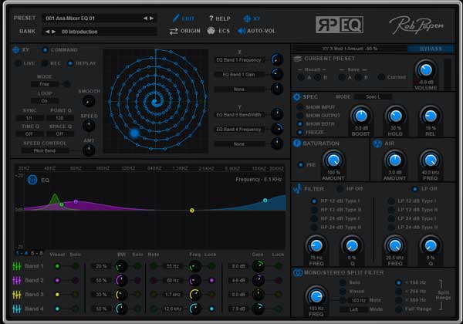Toggle the EQ power icon in graph

(x=32, y=180)
